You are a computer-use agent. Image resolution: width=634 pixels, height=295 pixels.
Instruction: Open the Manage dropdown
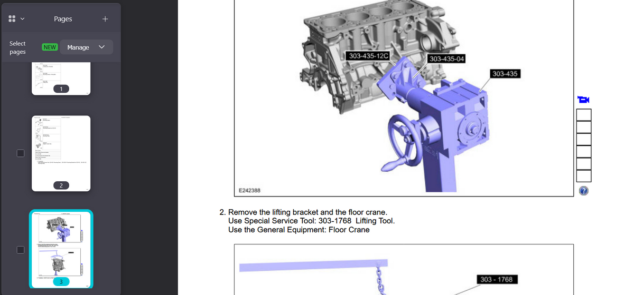[x=86, y=47]
